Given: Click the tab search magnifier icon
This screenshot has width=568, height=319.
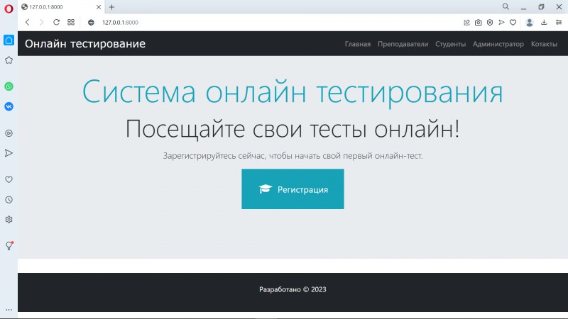Looking at the screenshot, I should [x=506, y=6].
